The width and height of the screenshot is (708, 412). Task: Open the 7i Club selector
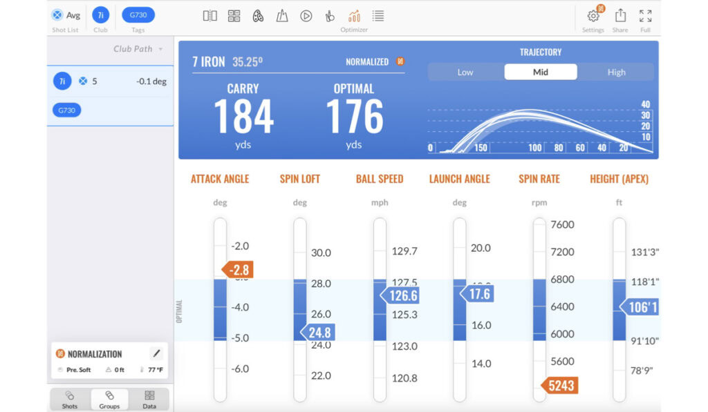pos(101,15)
